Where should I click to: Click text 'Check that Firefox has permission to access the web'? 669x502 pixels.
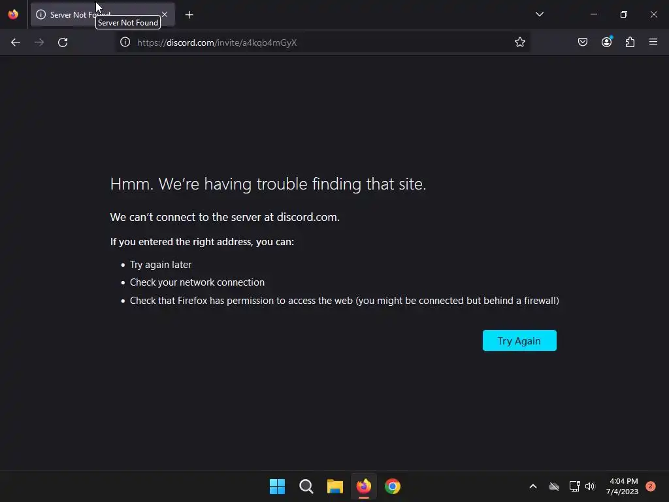241,301
